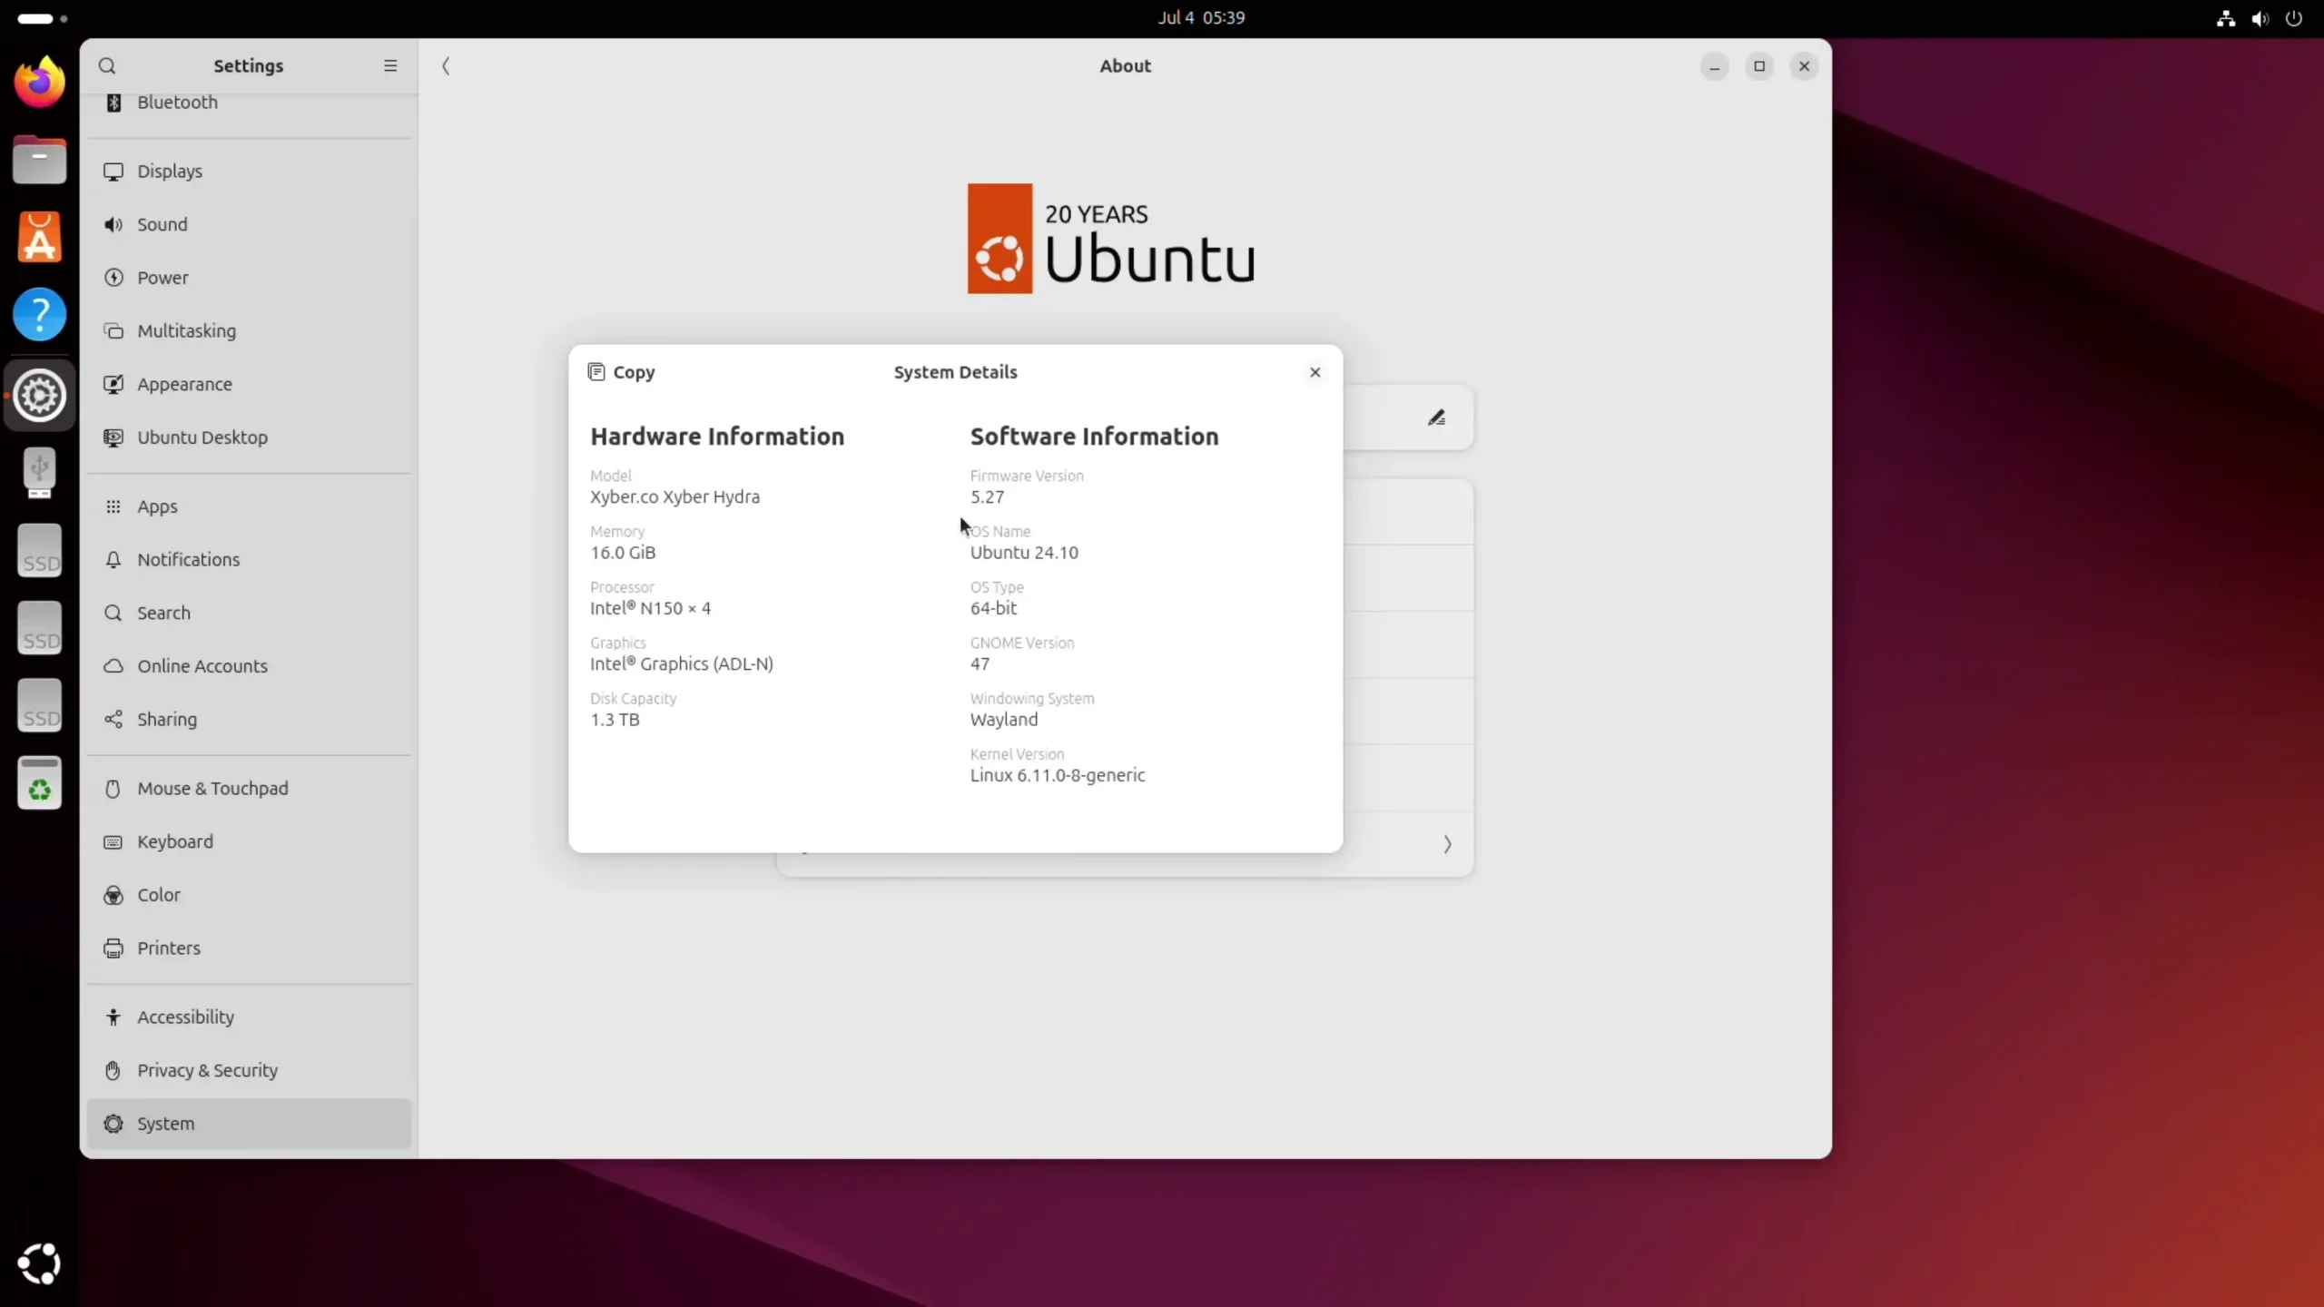2324x1307 pixels.
Task: Open the first SSD drive in dock
Action: 39,550
